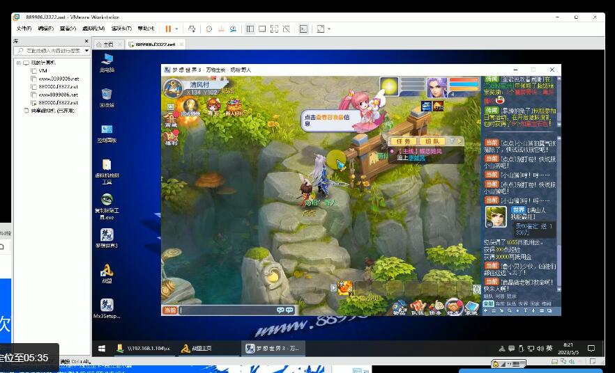Open the snapshot manager icon

point(234,29)
